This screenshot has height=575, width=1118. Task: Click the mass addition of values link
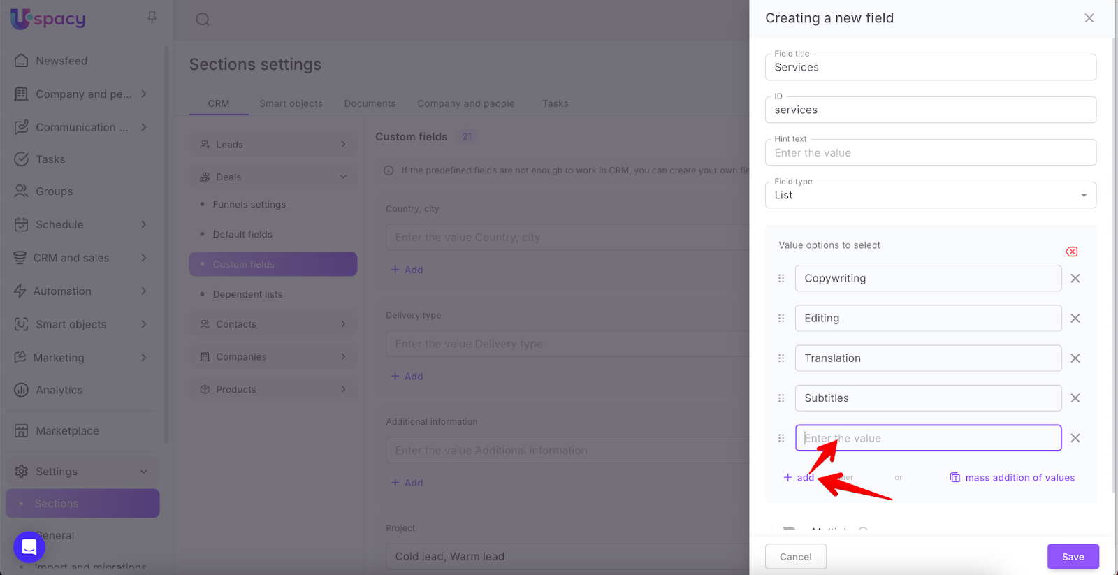tap(1019, 478)
